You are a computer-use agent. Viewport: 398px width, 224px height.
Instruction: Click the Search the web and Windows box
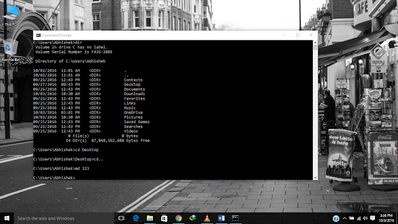(64, 218)
